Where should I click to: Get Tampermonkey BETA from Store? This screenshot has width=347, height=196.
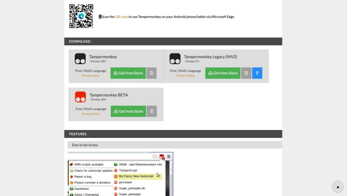pos(128,111)
